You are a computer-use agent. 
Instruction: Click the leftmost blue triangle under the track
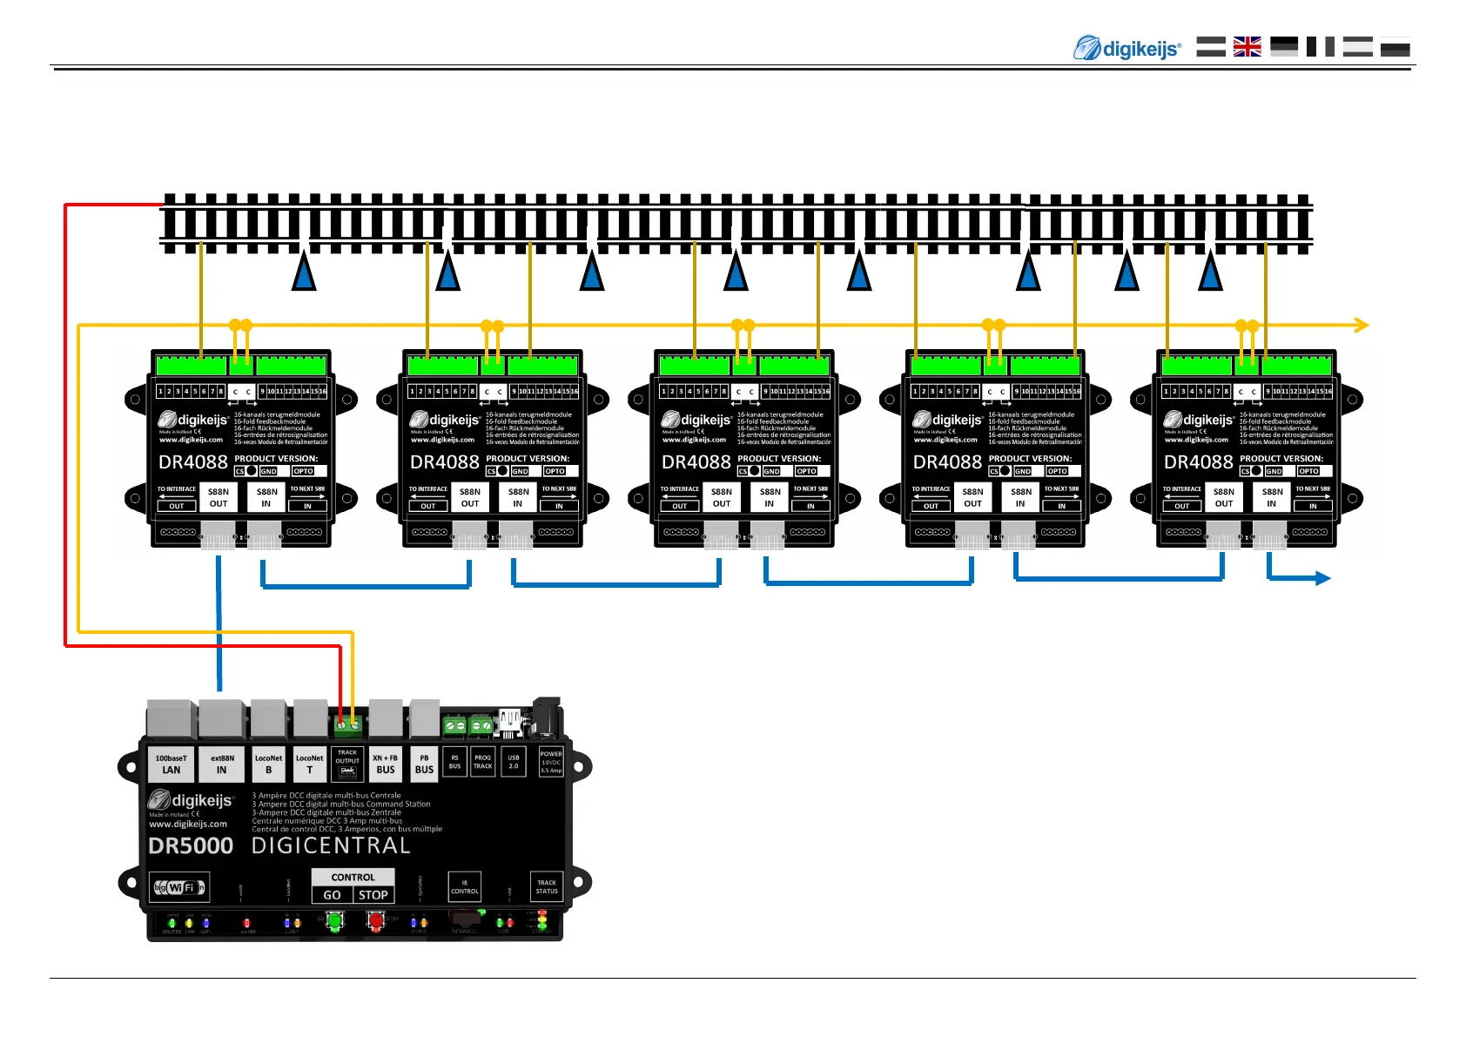point(304,271)
